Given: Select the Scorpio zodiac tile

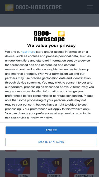Looking at the screenshot, I should pyautogui.click(x=50, y=167).
